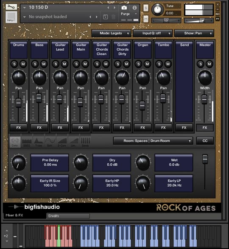229x249 pixels.
Task: Click the Tune value 0.00 field
Action: (x=172, y=13)
